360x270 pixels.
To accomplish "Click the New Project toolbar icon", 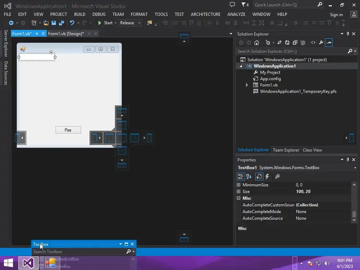I will click(x=34, y=23).
